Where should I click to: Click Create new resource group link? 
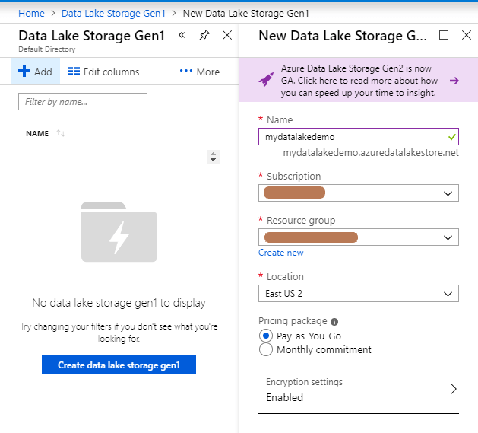(281, 253)
